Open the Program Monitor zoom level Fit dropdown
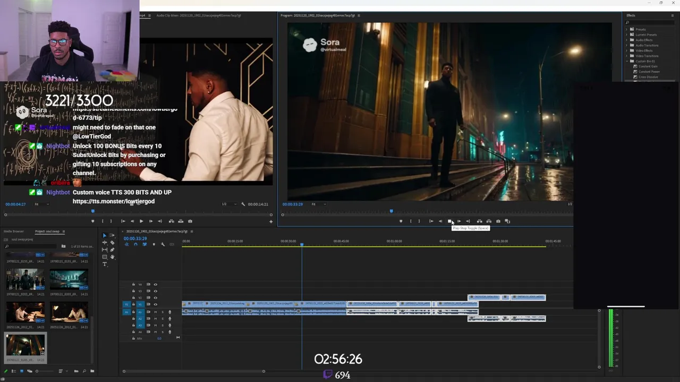 click(x=318, y=204)
